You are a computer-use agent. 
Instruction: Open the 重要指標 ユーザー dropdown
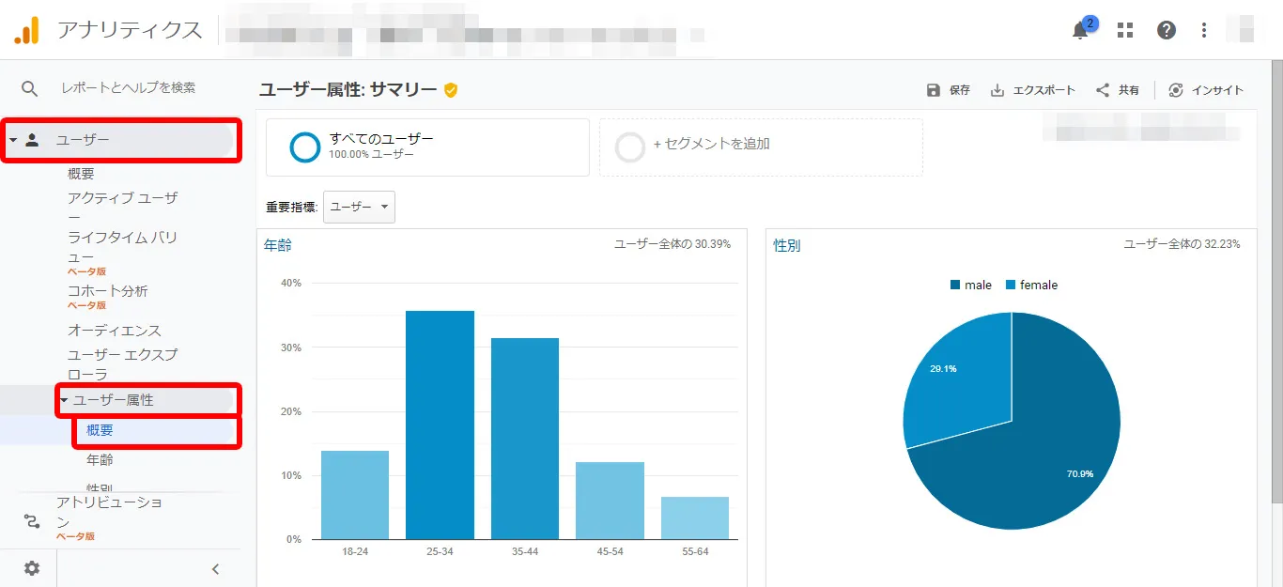(359, 207)
